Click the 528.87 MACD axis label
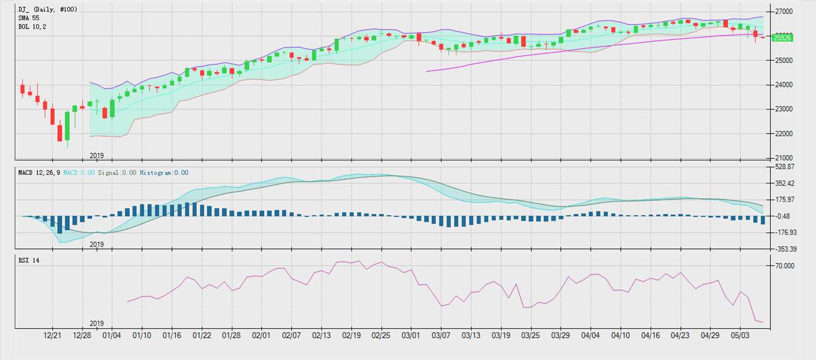This screenshot has width=816, height=360. (x=784, y=167)
